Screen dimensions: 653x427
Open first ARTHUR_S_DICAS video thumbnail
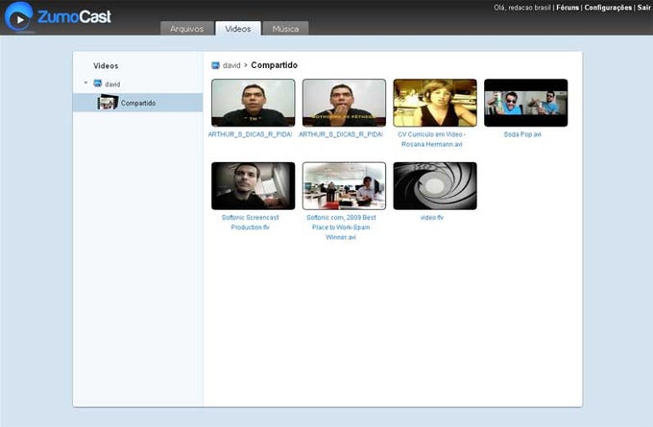point(254,103)
